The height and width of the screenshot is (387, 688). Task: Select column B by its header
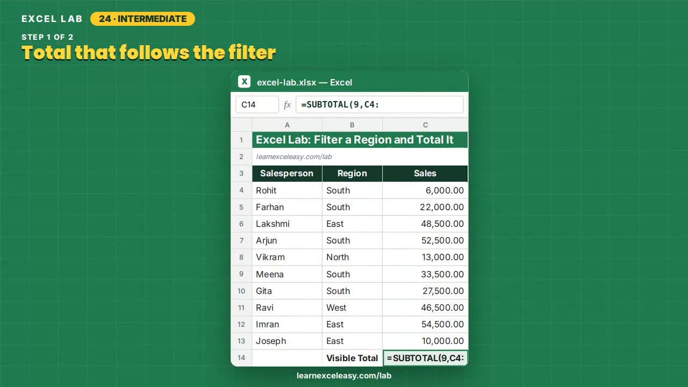pyautogui.click(x=352, y=125)
